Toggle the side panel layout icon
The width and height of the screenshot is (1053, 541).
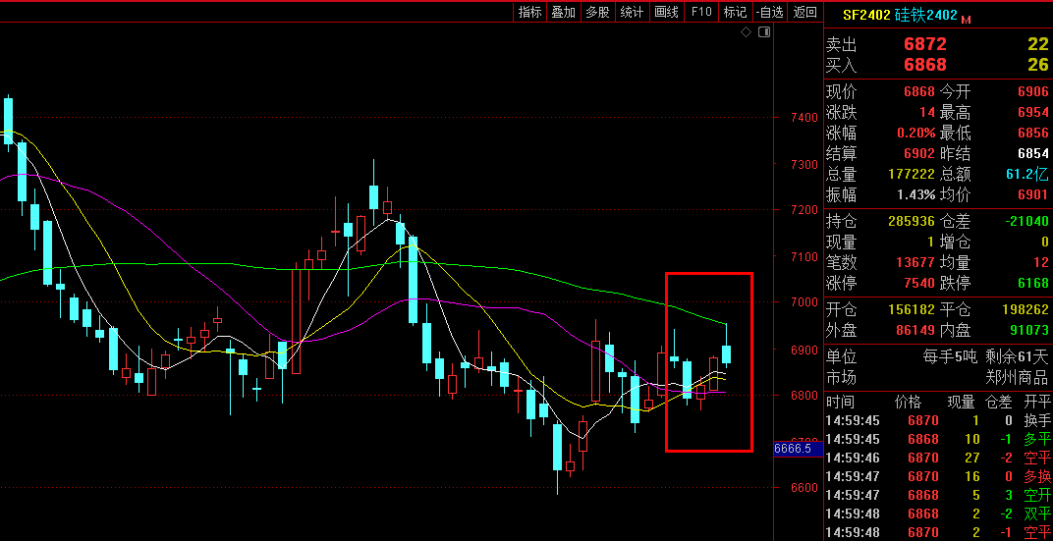[764, 32]
